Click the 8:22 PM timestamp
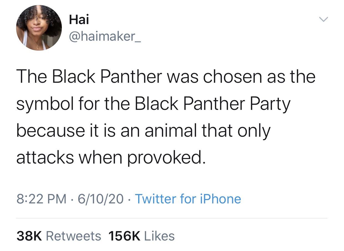 point(41,199)
